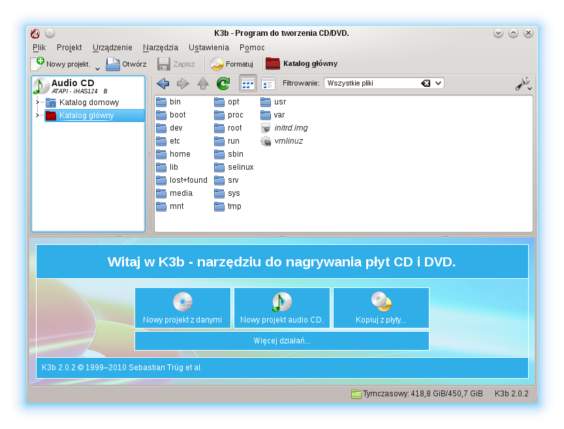Open the Urządzenie menu
Viewport: 564px width, 429px height.
(112, 48)
